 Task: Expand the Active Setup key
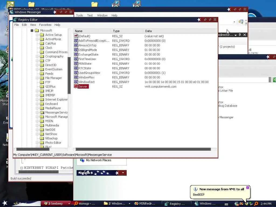point(37,35)
